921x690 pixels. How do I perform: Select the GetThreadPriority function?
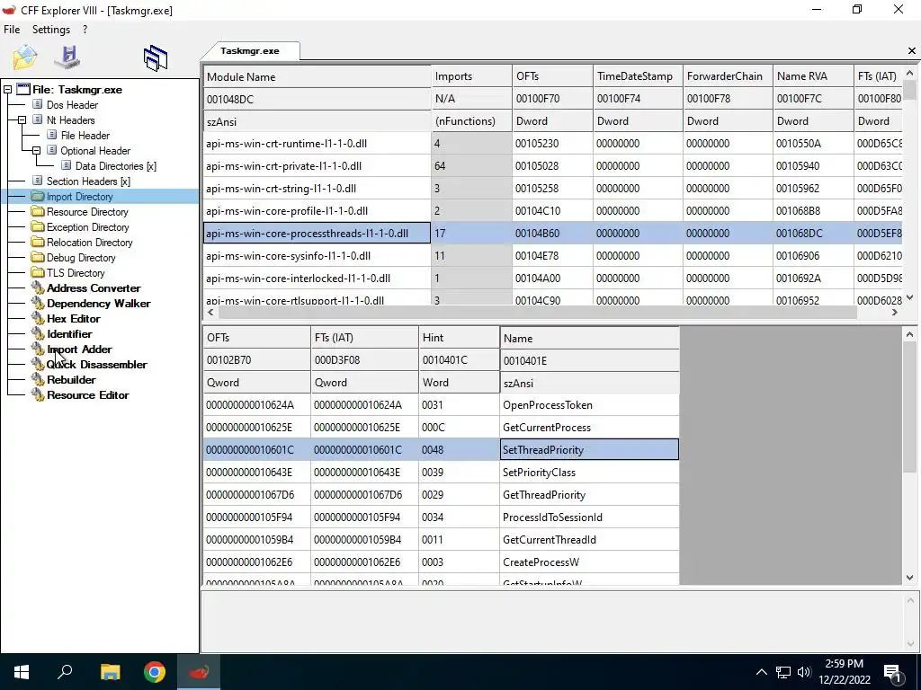[589, 495]
